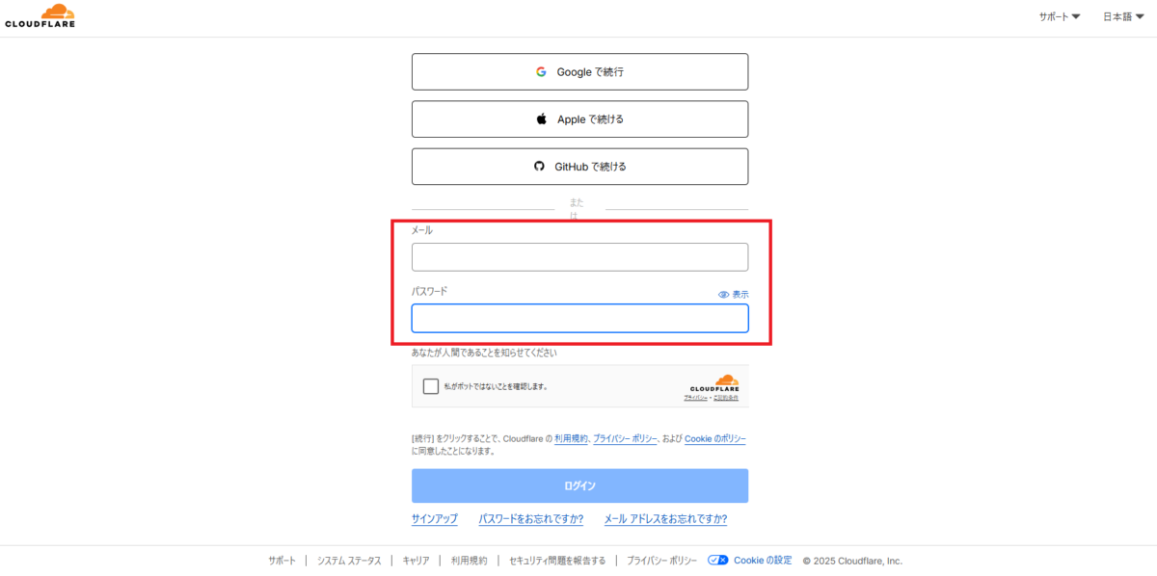Viewport: 1157px width, 576px height.
Task: Continue with Google sign-in button
Action: tap(579, 72)
